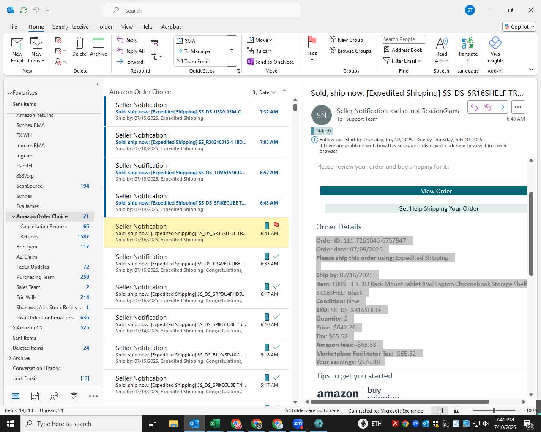Switch to the Folder tab

point(105,27)
